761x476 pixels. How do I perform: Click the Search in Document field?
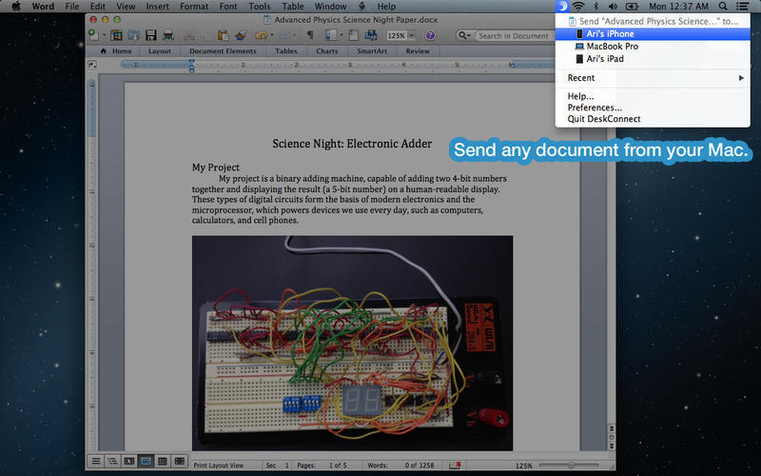point(512,35)
